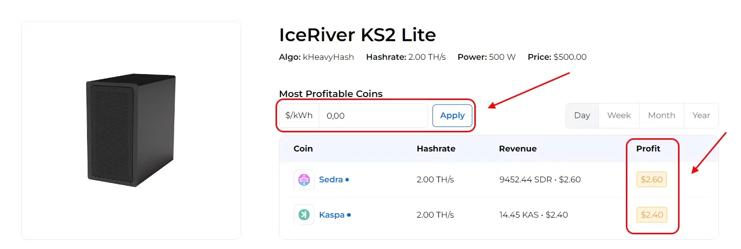Screen dimensions: 741x249
Task: Click the blue dot beside Sedra
Action: coord(347,180)
